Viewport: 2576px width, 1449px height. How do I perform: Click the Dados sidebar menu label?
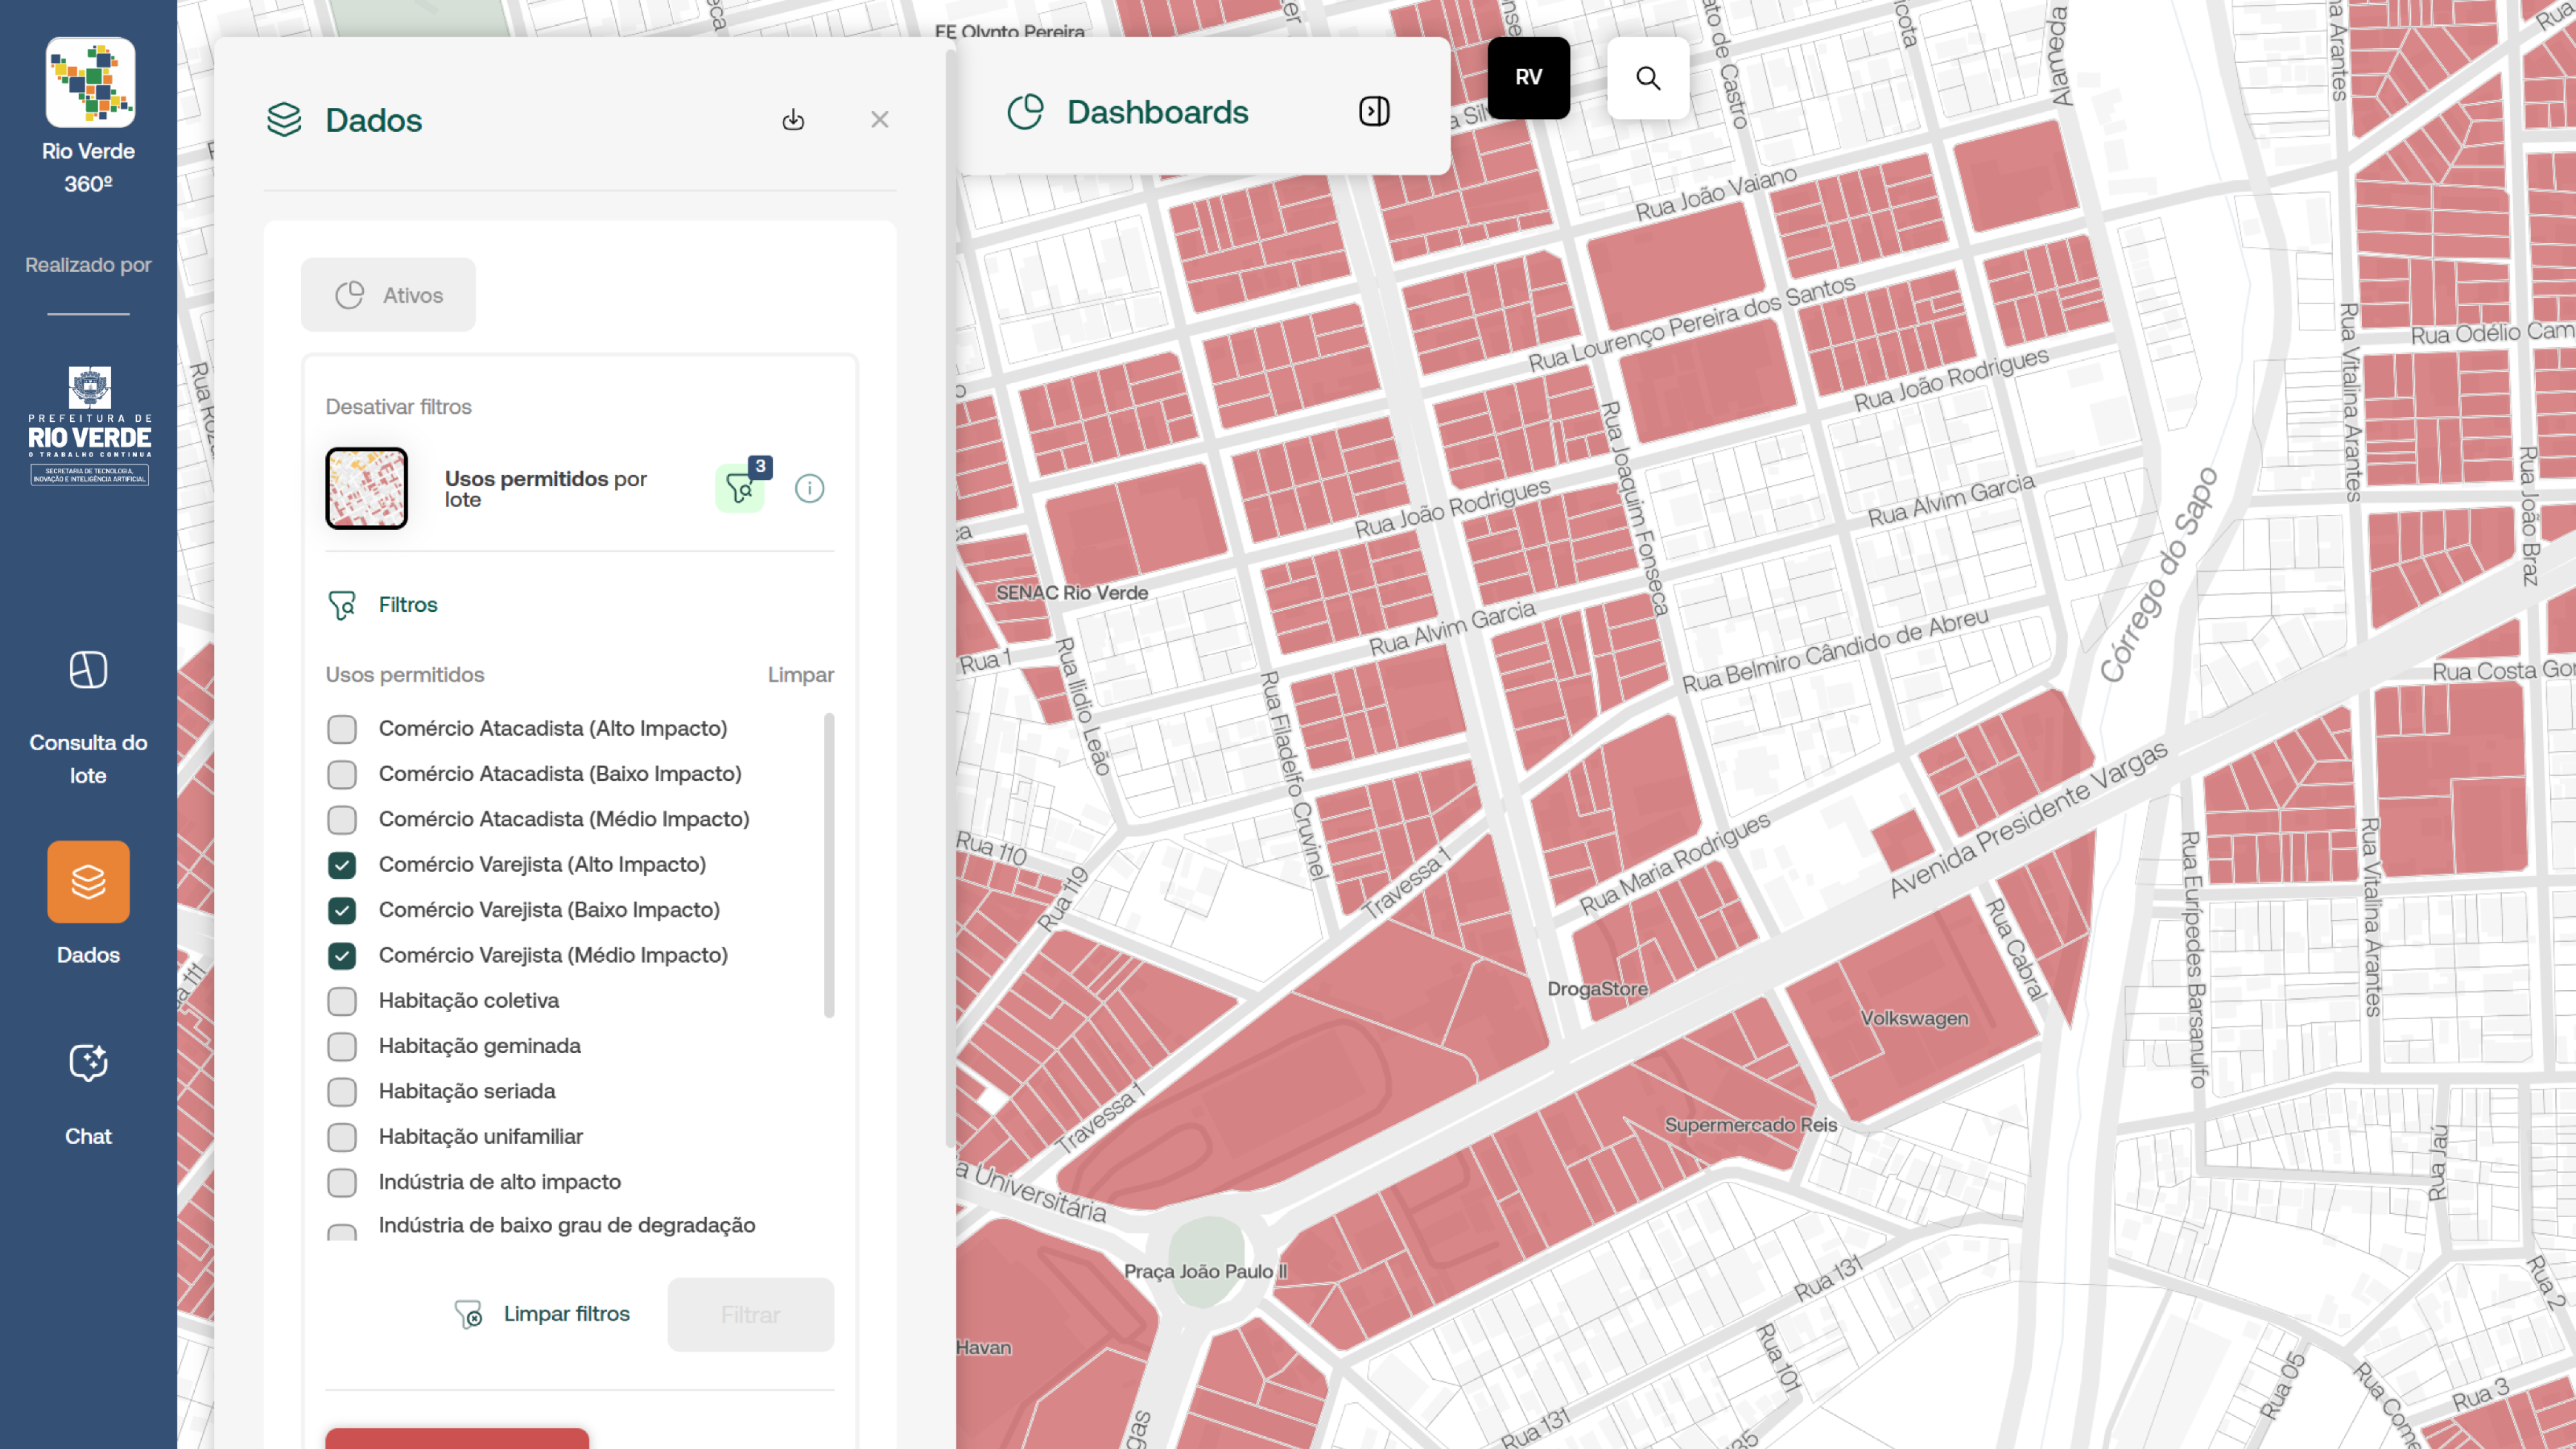[x=88, y=955]
